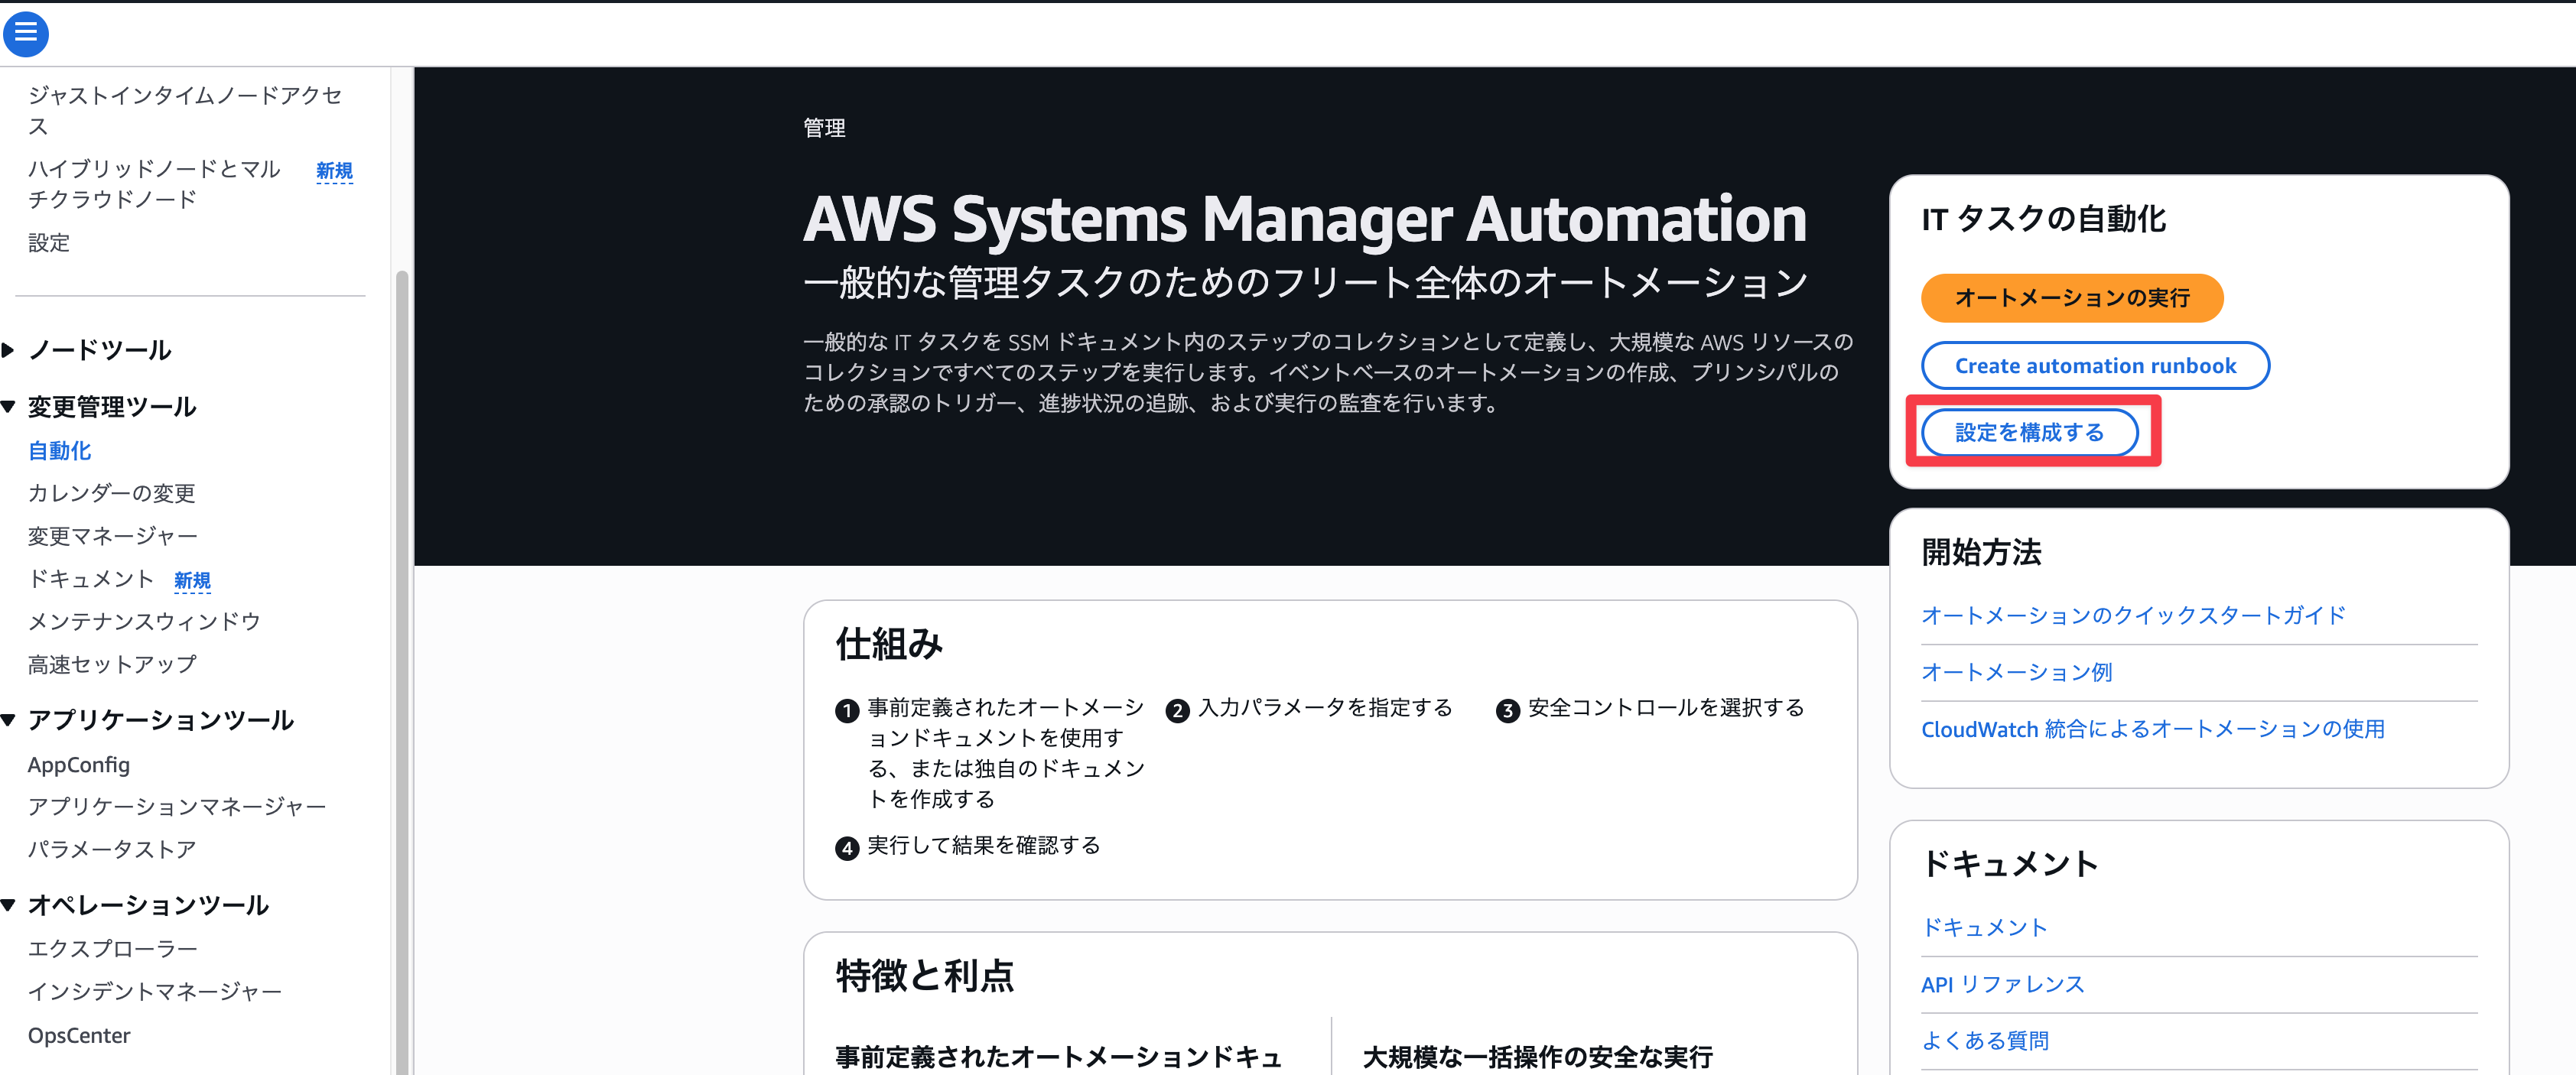Open CloudWatch 統合によるオートメーションの使用 link
This screenshot has height=1075, width=2576.
(x=2152, y=729)
